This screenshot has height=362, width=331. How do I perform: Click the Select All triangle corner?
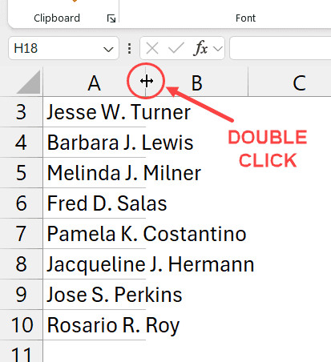29,82
